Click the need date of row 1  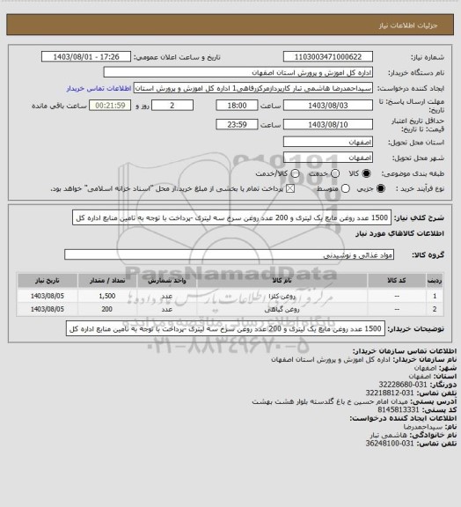tap(48, 296)
